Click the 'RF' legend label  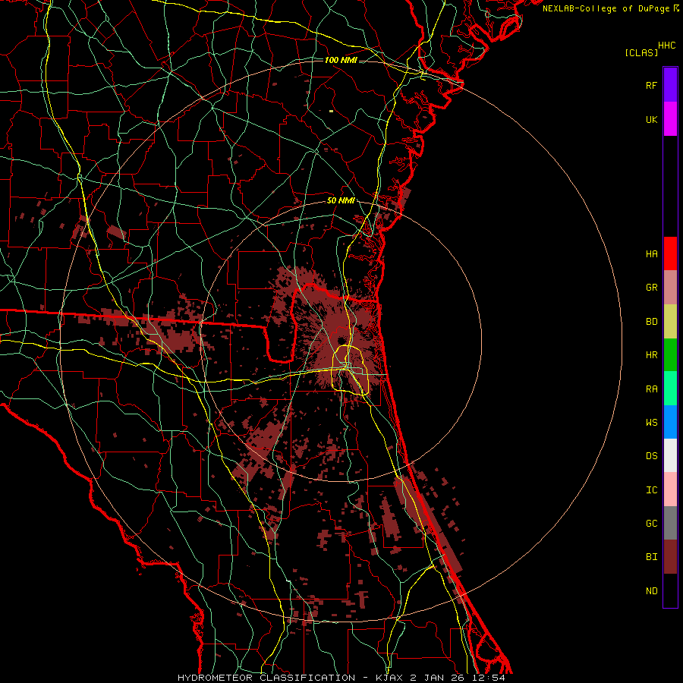(651, 85)
